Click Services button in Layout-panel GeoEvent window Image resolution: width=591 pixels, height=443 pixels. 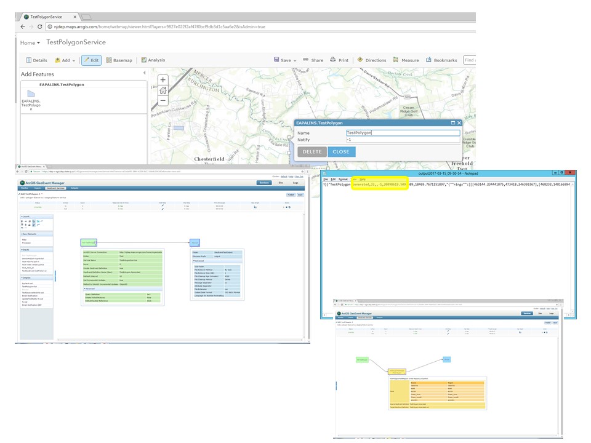[264, 183]
